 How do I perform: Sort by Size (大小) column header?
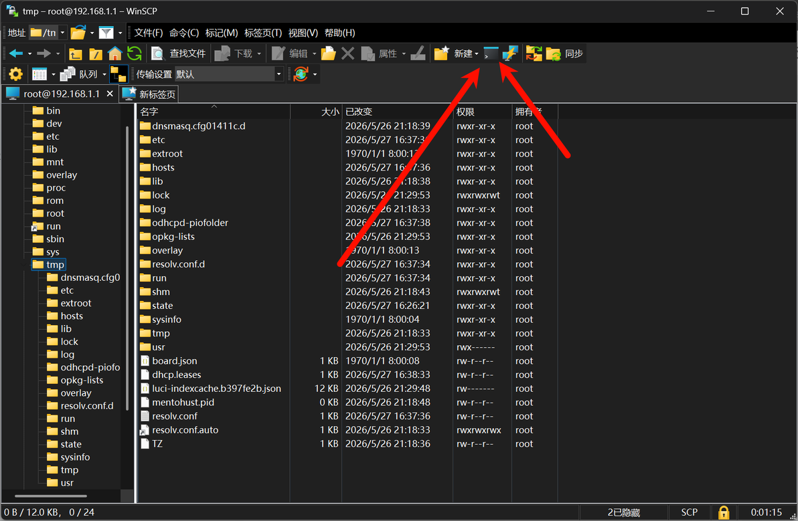(x=316, y=112)
